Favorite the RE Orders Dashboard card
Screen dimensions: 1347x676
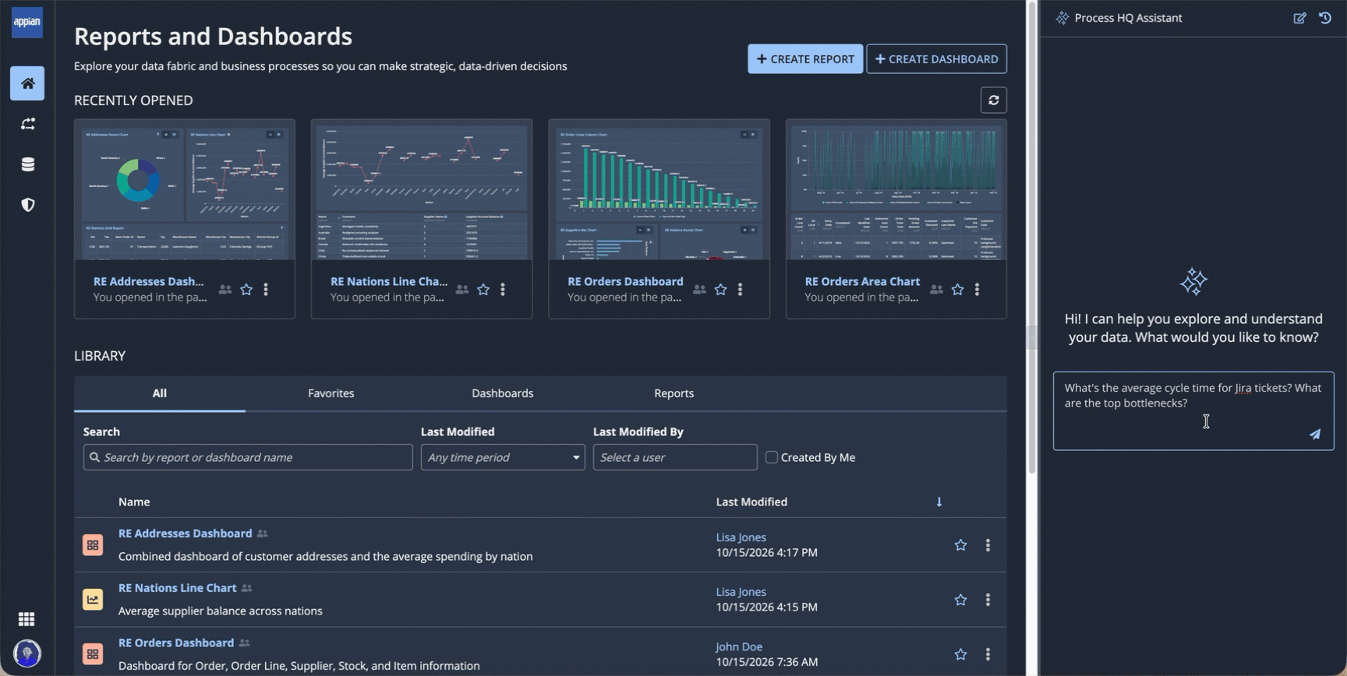coord(720,289)
